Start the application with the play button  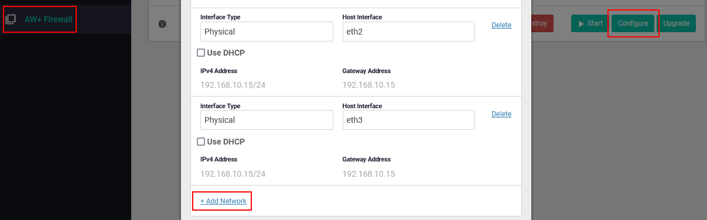click(590, 23)
